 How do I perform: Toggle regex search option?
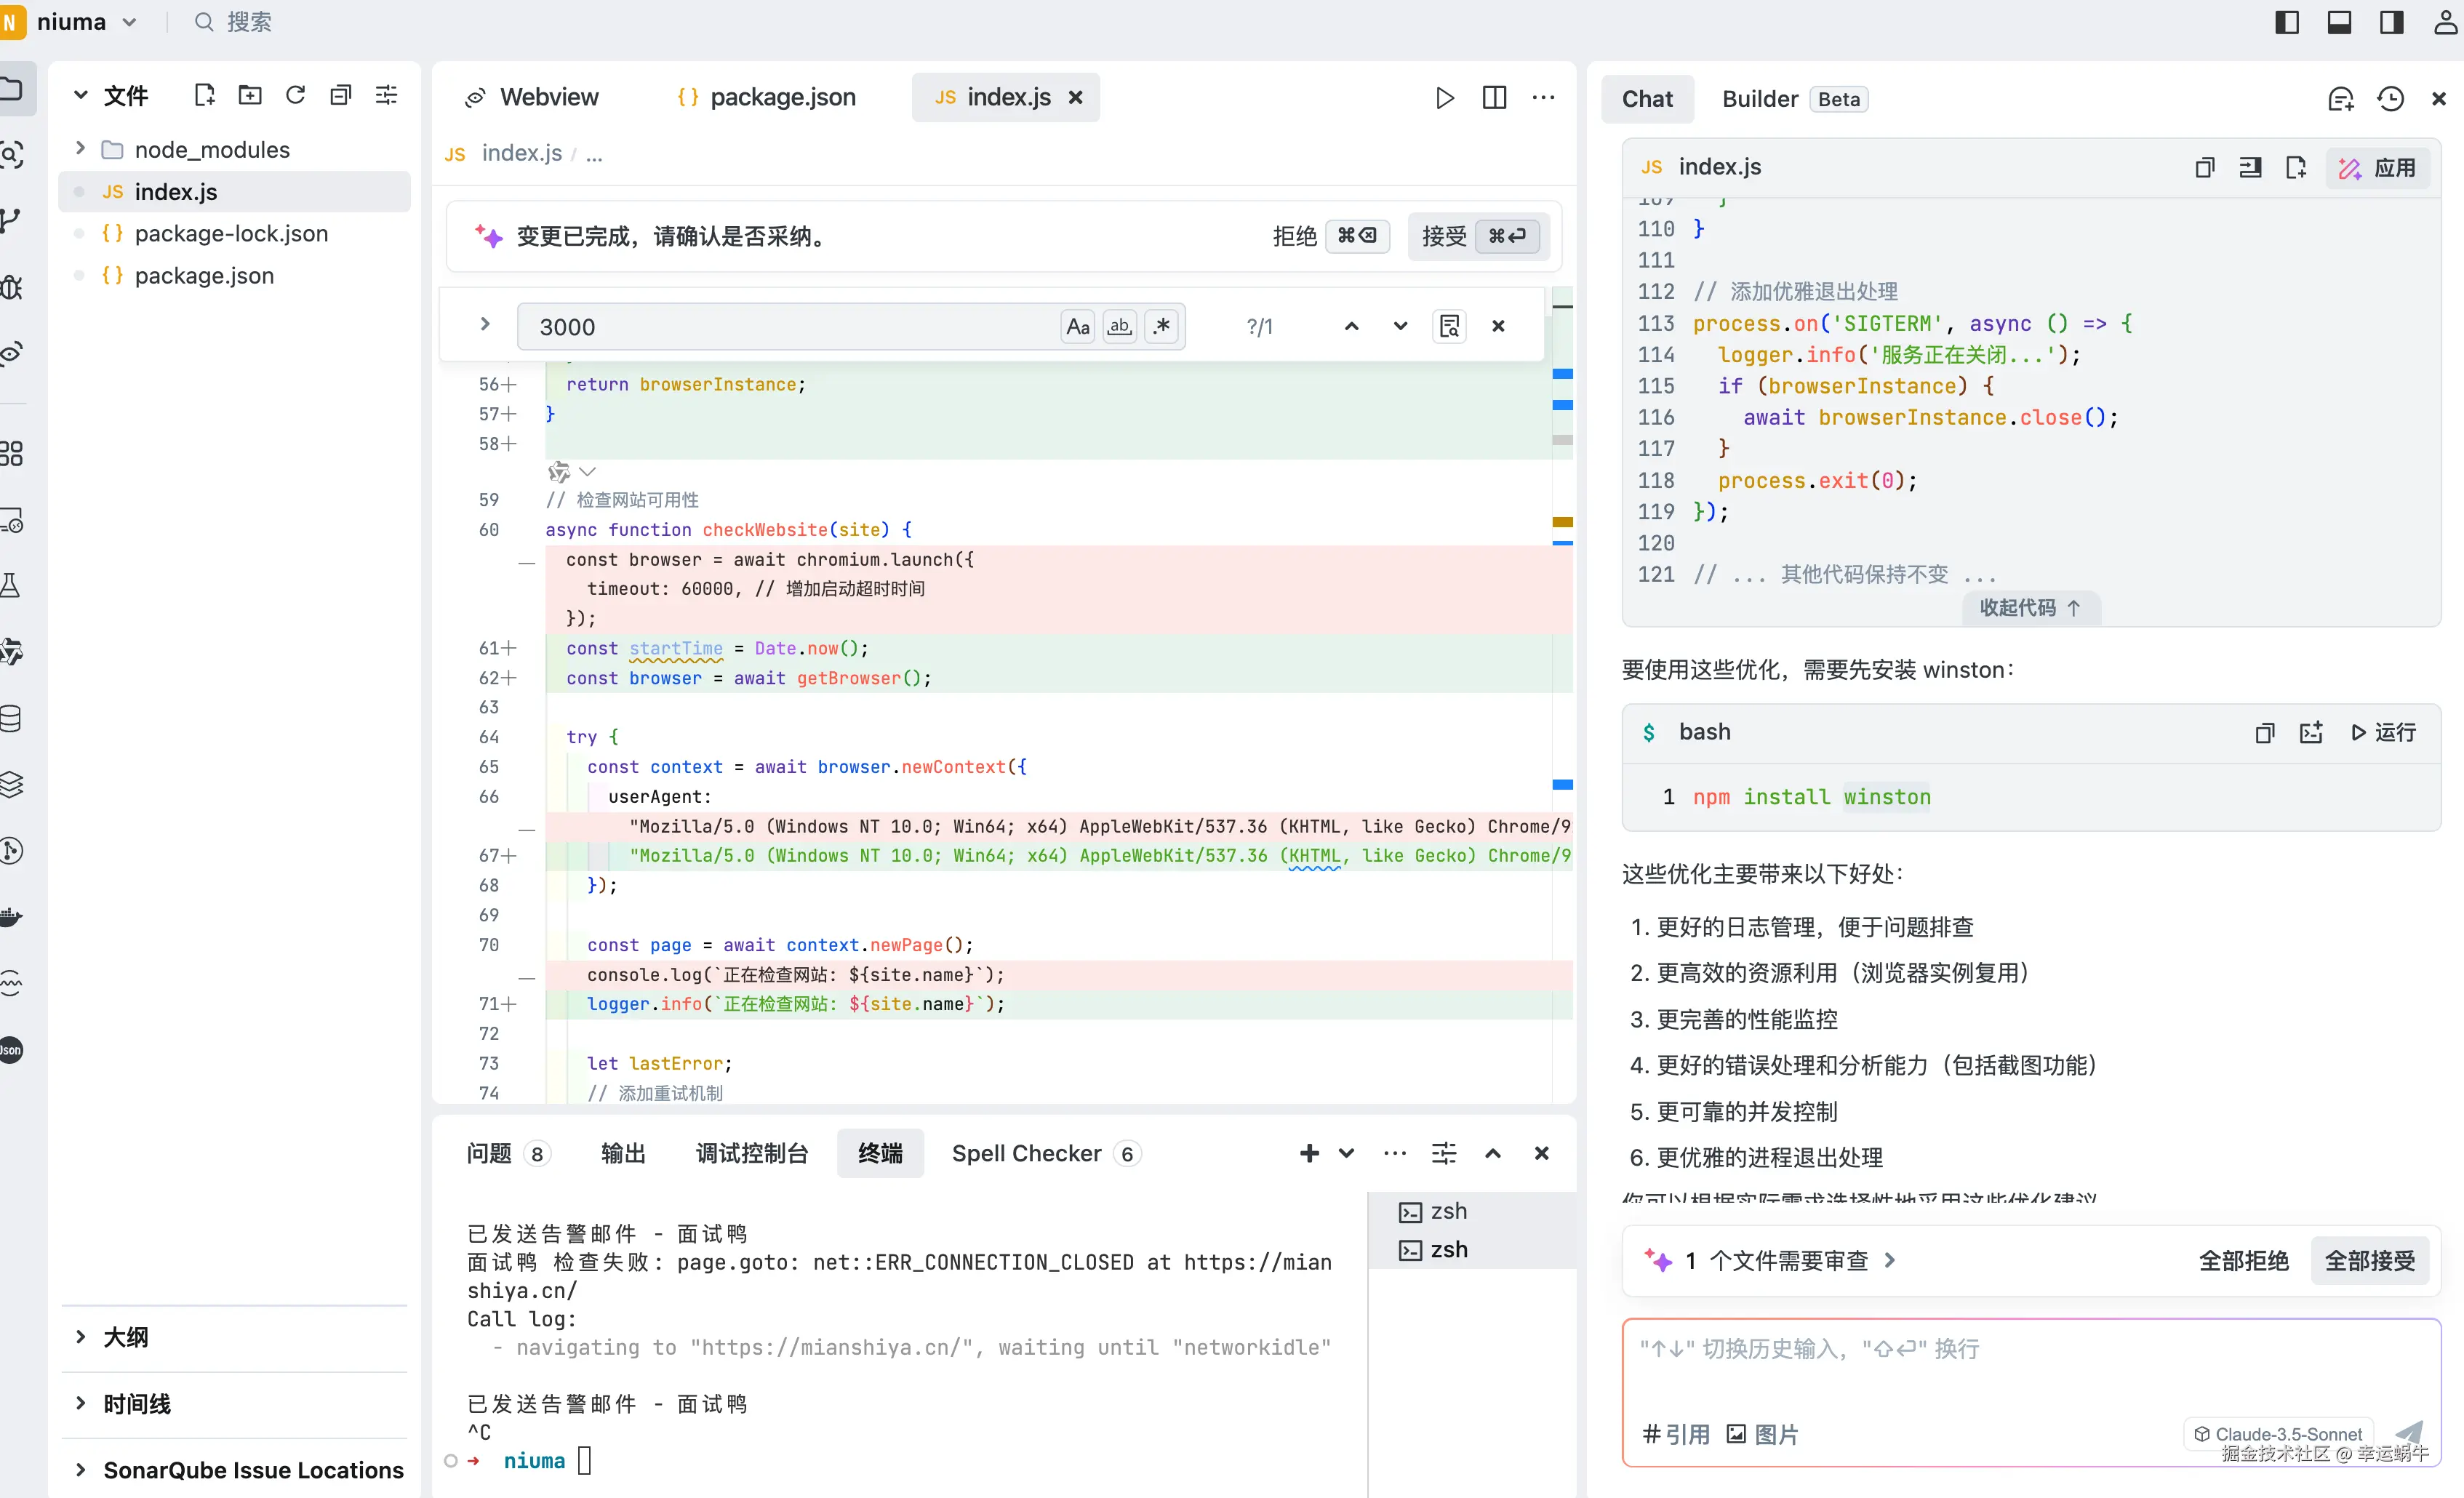1161,326
